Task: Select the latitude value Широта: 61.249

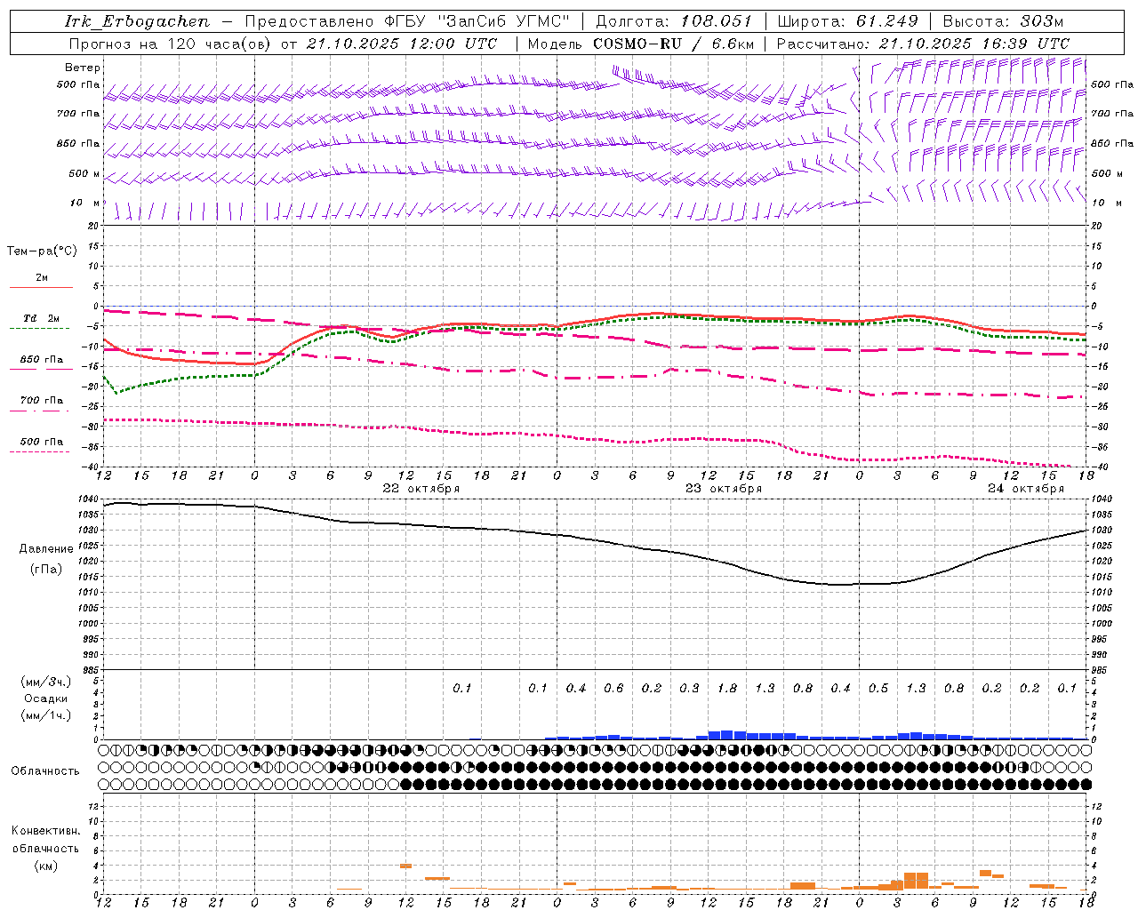Action: coord(847,21)
